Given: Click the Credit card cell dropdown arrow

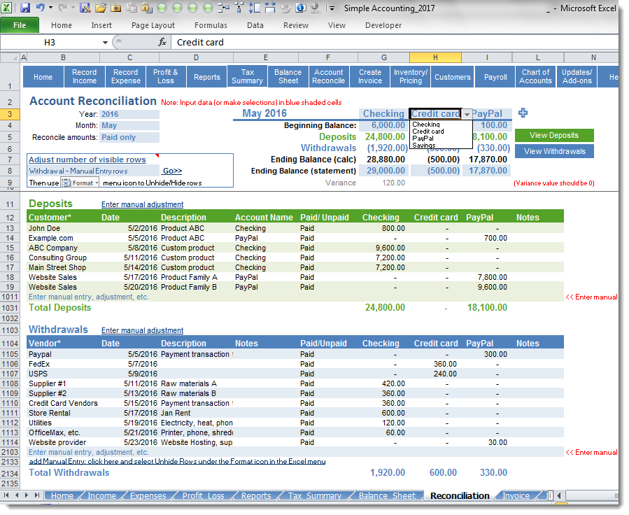Looking at the screenshot, I should point(467,114).
